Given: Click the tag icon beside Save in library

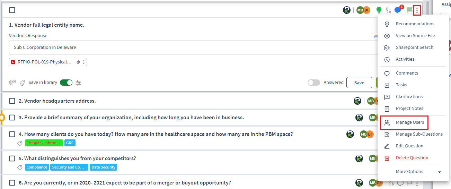Looking at the screenshot, I should (22, 83).
